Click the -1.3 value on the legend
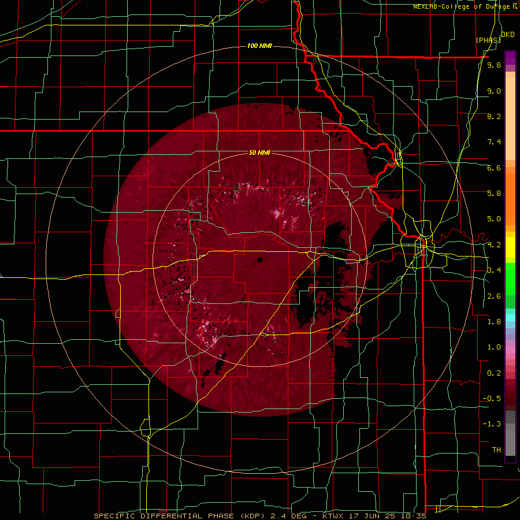Image resolution: width=520 pixels, height=520 pixels. pyautogui.click(x=492, y=424)
